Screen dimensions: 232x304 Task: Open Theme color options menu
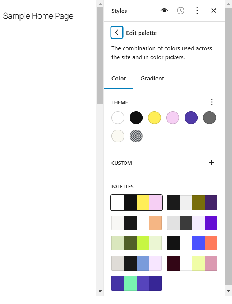point(211,102)
